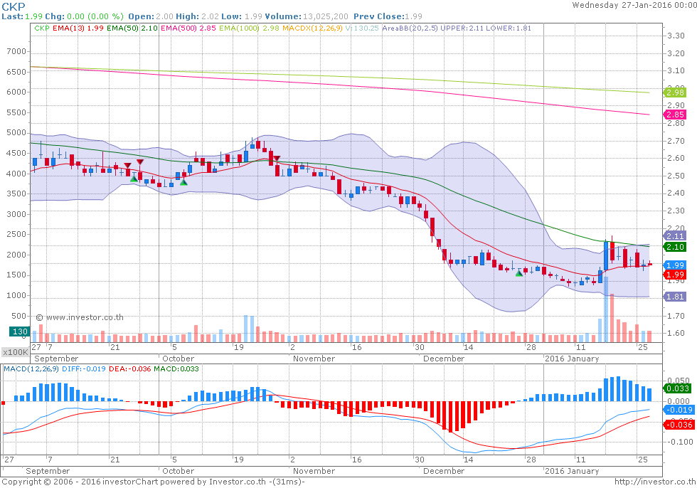Click the EMA(50) 2.10 legend entry
The height and width of the screenshot is (488, 697).
click(132, 28)
